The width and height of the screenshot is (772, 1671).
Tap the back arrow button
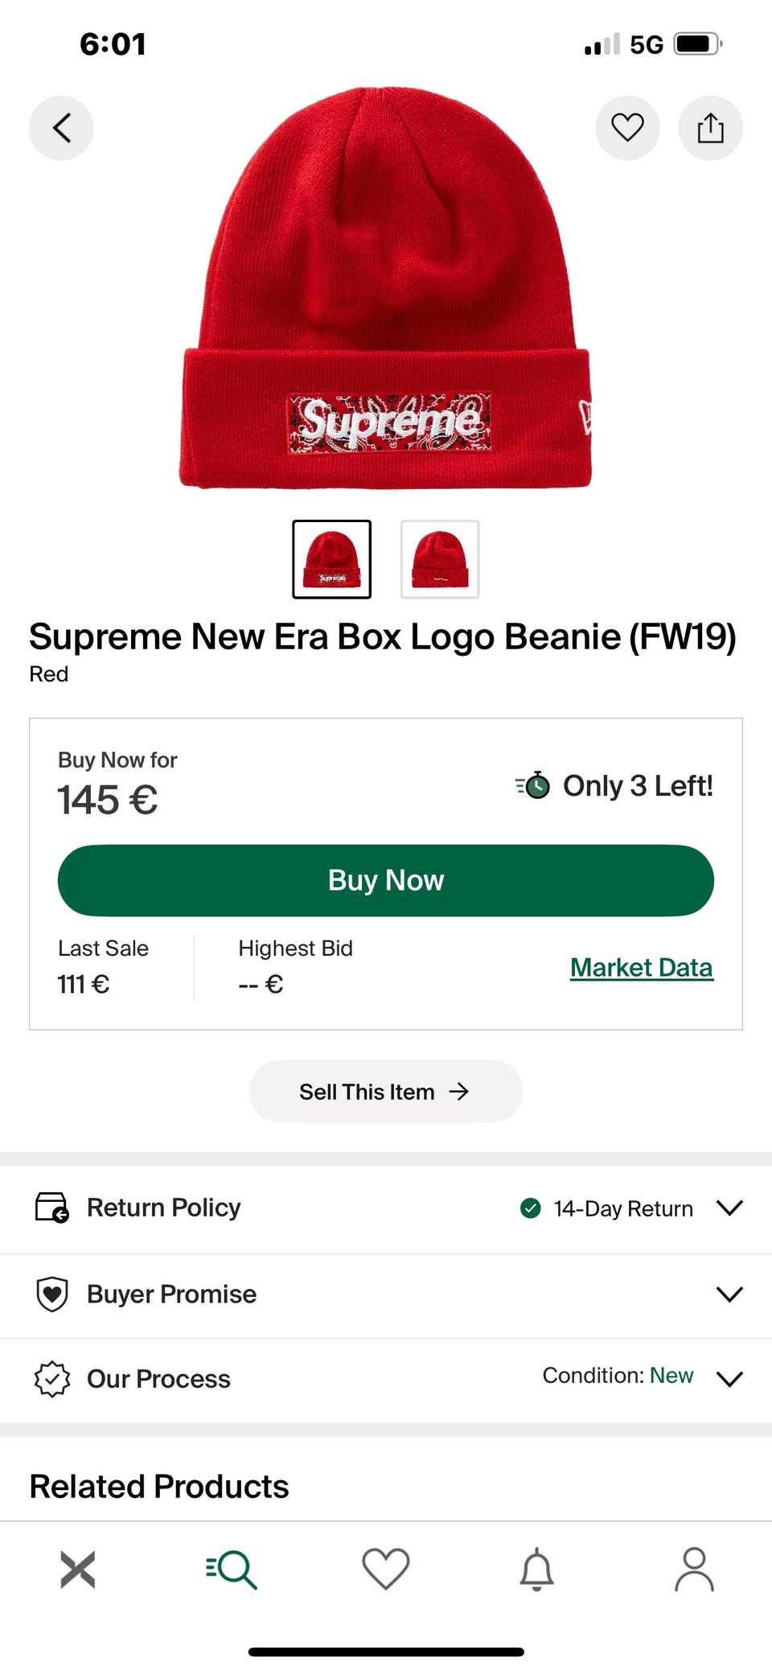click(61, 128)
